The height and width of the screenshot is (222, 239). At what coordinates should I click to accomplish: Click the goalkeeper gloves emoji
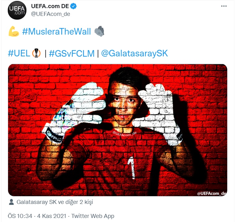point(99,31)
